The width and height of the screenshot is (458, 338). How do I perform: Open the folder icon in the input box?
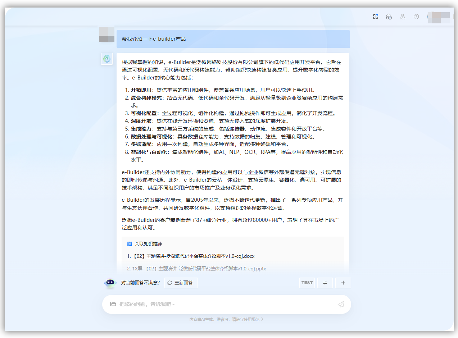[113, 304]
